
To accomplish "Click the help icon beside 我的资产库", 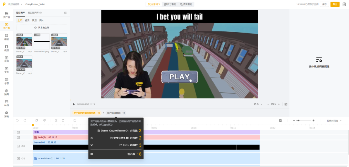I will point(40,13).
